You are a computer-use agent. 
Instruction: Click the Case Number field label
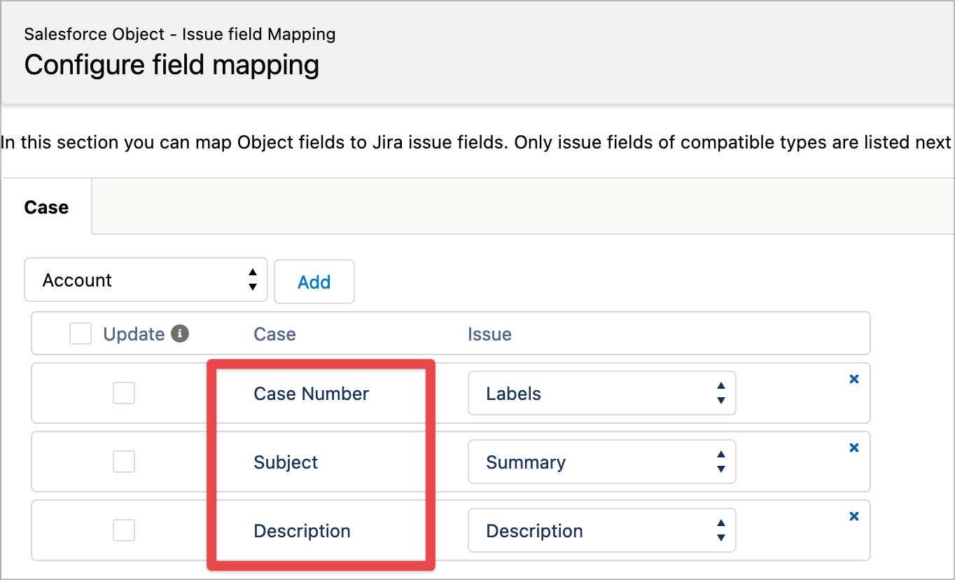311,394
